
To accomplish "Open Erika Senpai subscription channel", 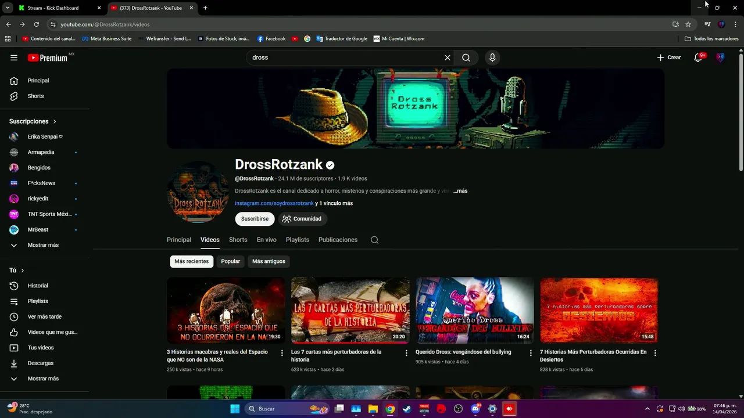I will click(44, 137).
